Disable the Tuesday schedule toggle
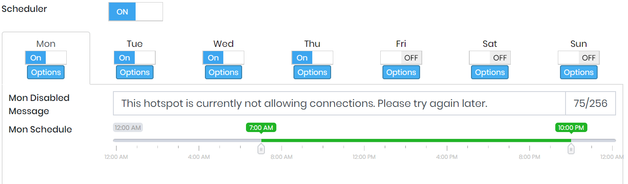The width and height of the screenshot is (628, 184). (134, 57)
